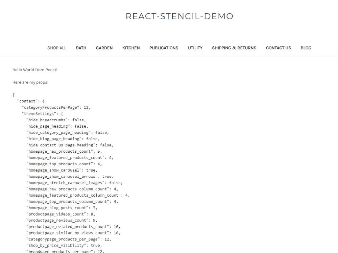Click the "hide_blog_page_heading": false line
Viewport: 338px width, 253px height.
[63, 138]
